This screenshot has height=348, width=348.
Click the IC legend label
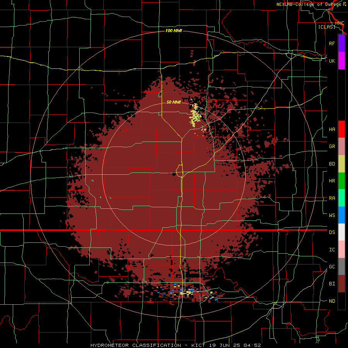tap(332, 250)
